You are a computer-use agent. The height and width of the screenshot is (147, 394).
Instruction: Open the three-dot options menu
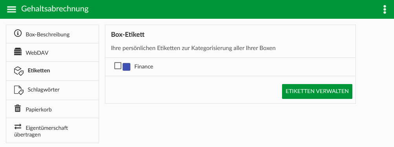click(x=385, y=9)
